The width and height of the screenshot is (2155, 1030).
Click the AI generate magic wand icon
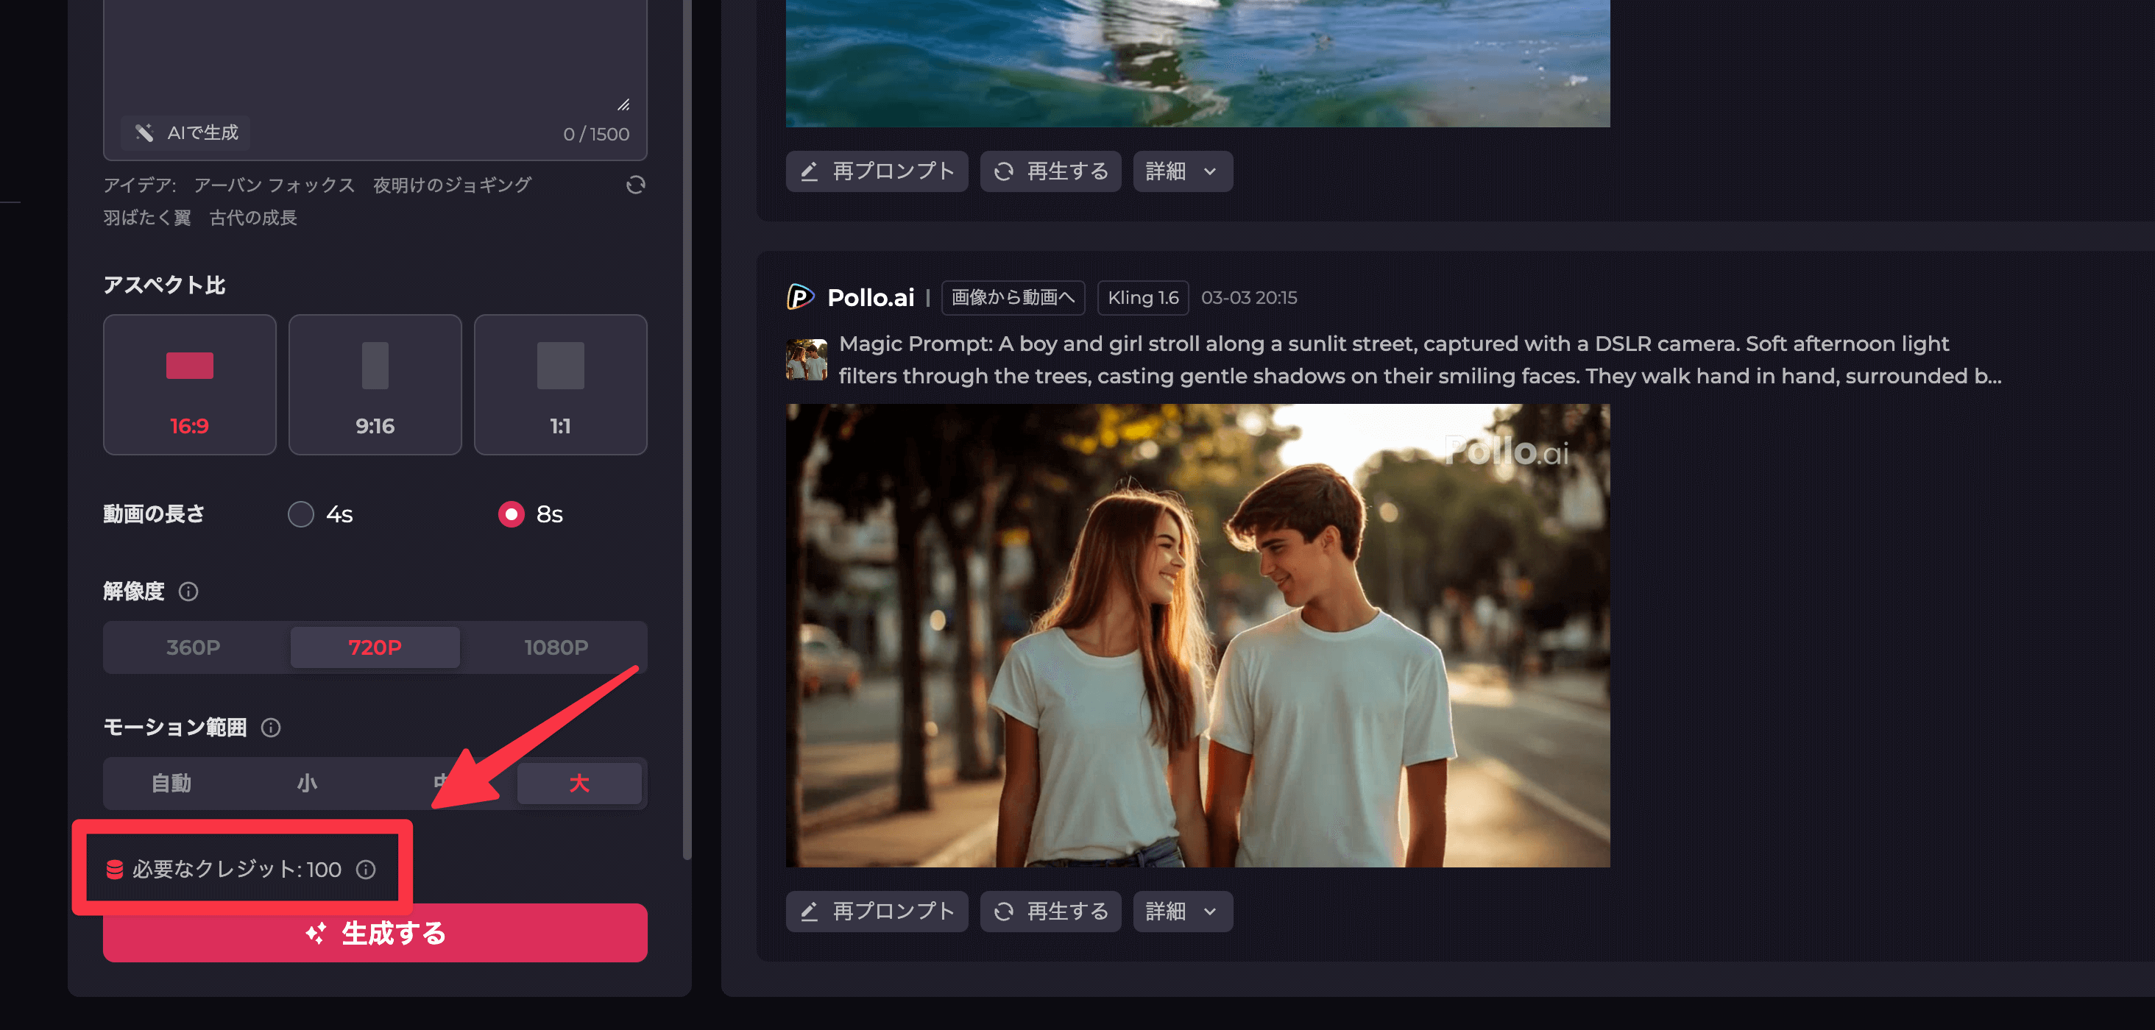tap(145, 133)
